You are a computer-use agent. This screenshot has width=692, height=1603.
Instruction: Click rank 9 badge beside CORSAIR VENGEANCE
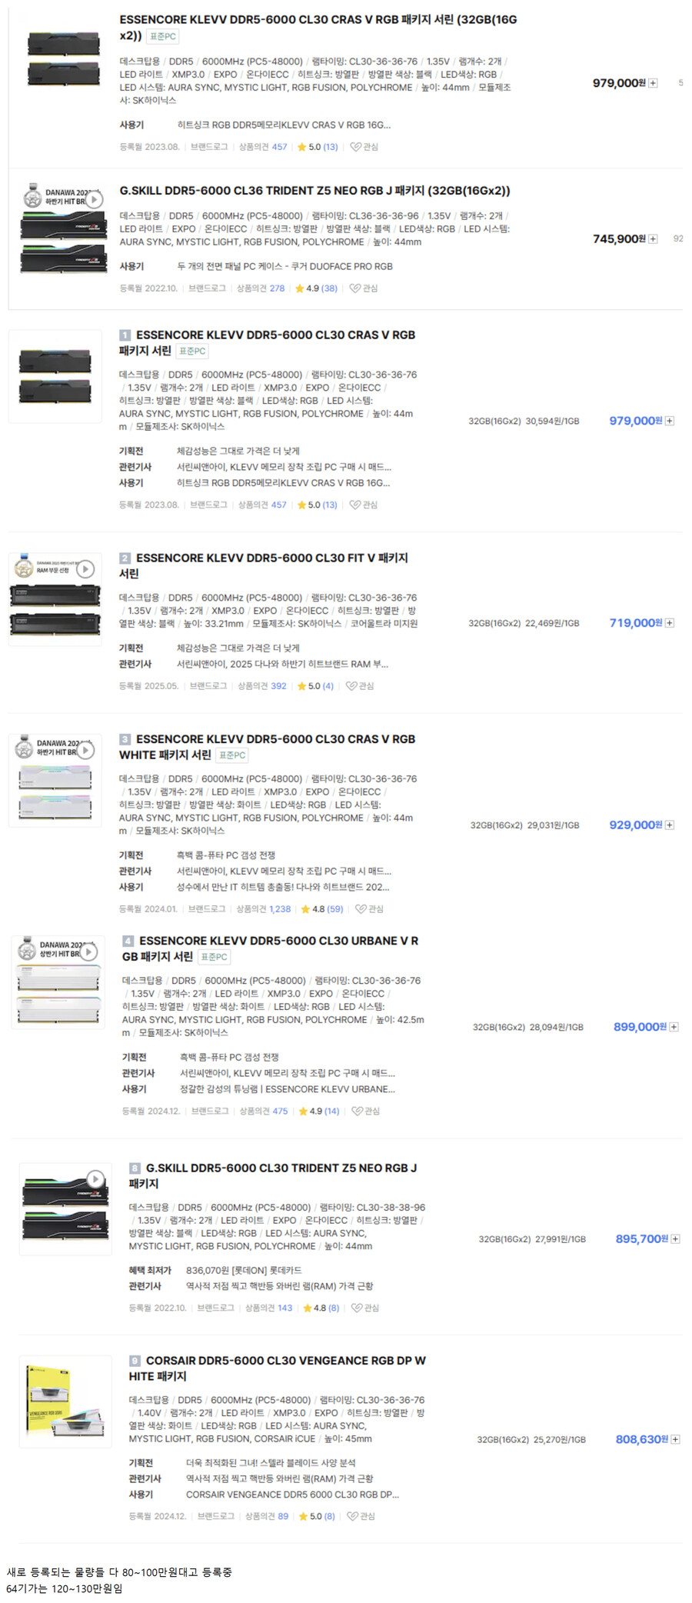[135, 1361]
